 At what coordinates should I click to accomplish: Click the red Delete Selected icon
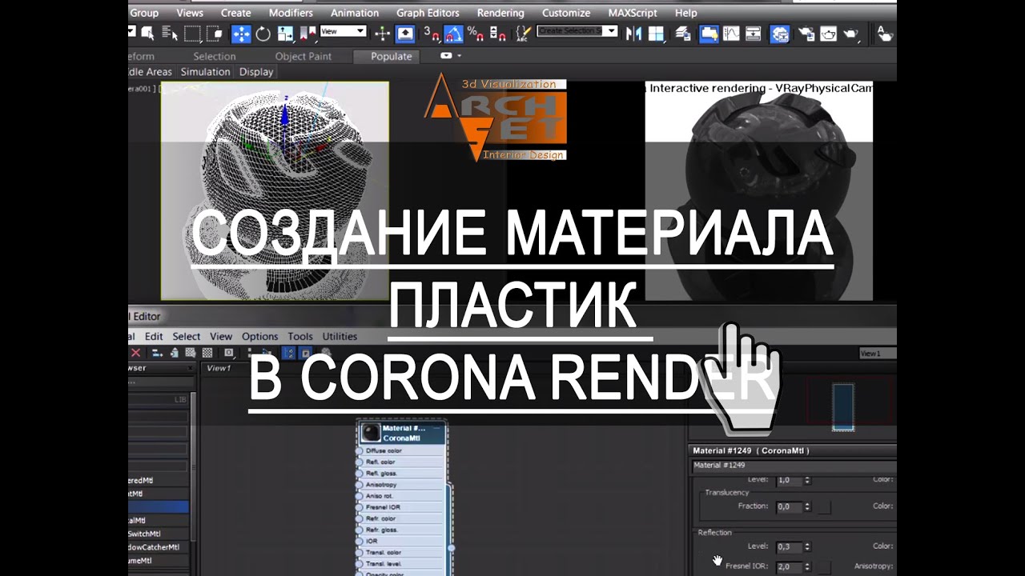coord(135,353)
